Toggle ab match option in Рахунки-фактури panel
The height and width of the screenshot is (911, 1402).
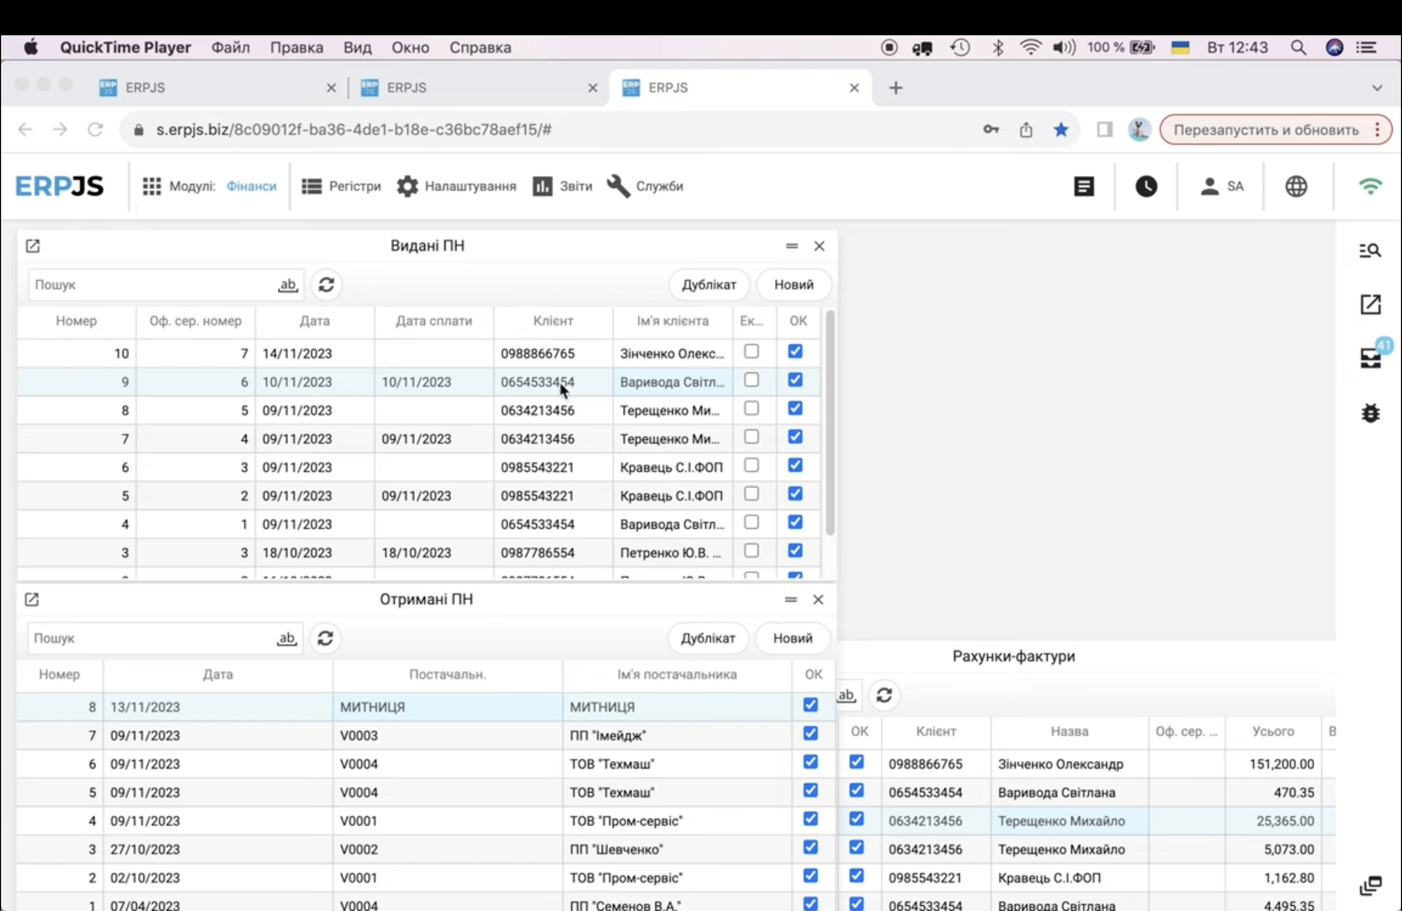(x=847, y=695)
